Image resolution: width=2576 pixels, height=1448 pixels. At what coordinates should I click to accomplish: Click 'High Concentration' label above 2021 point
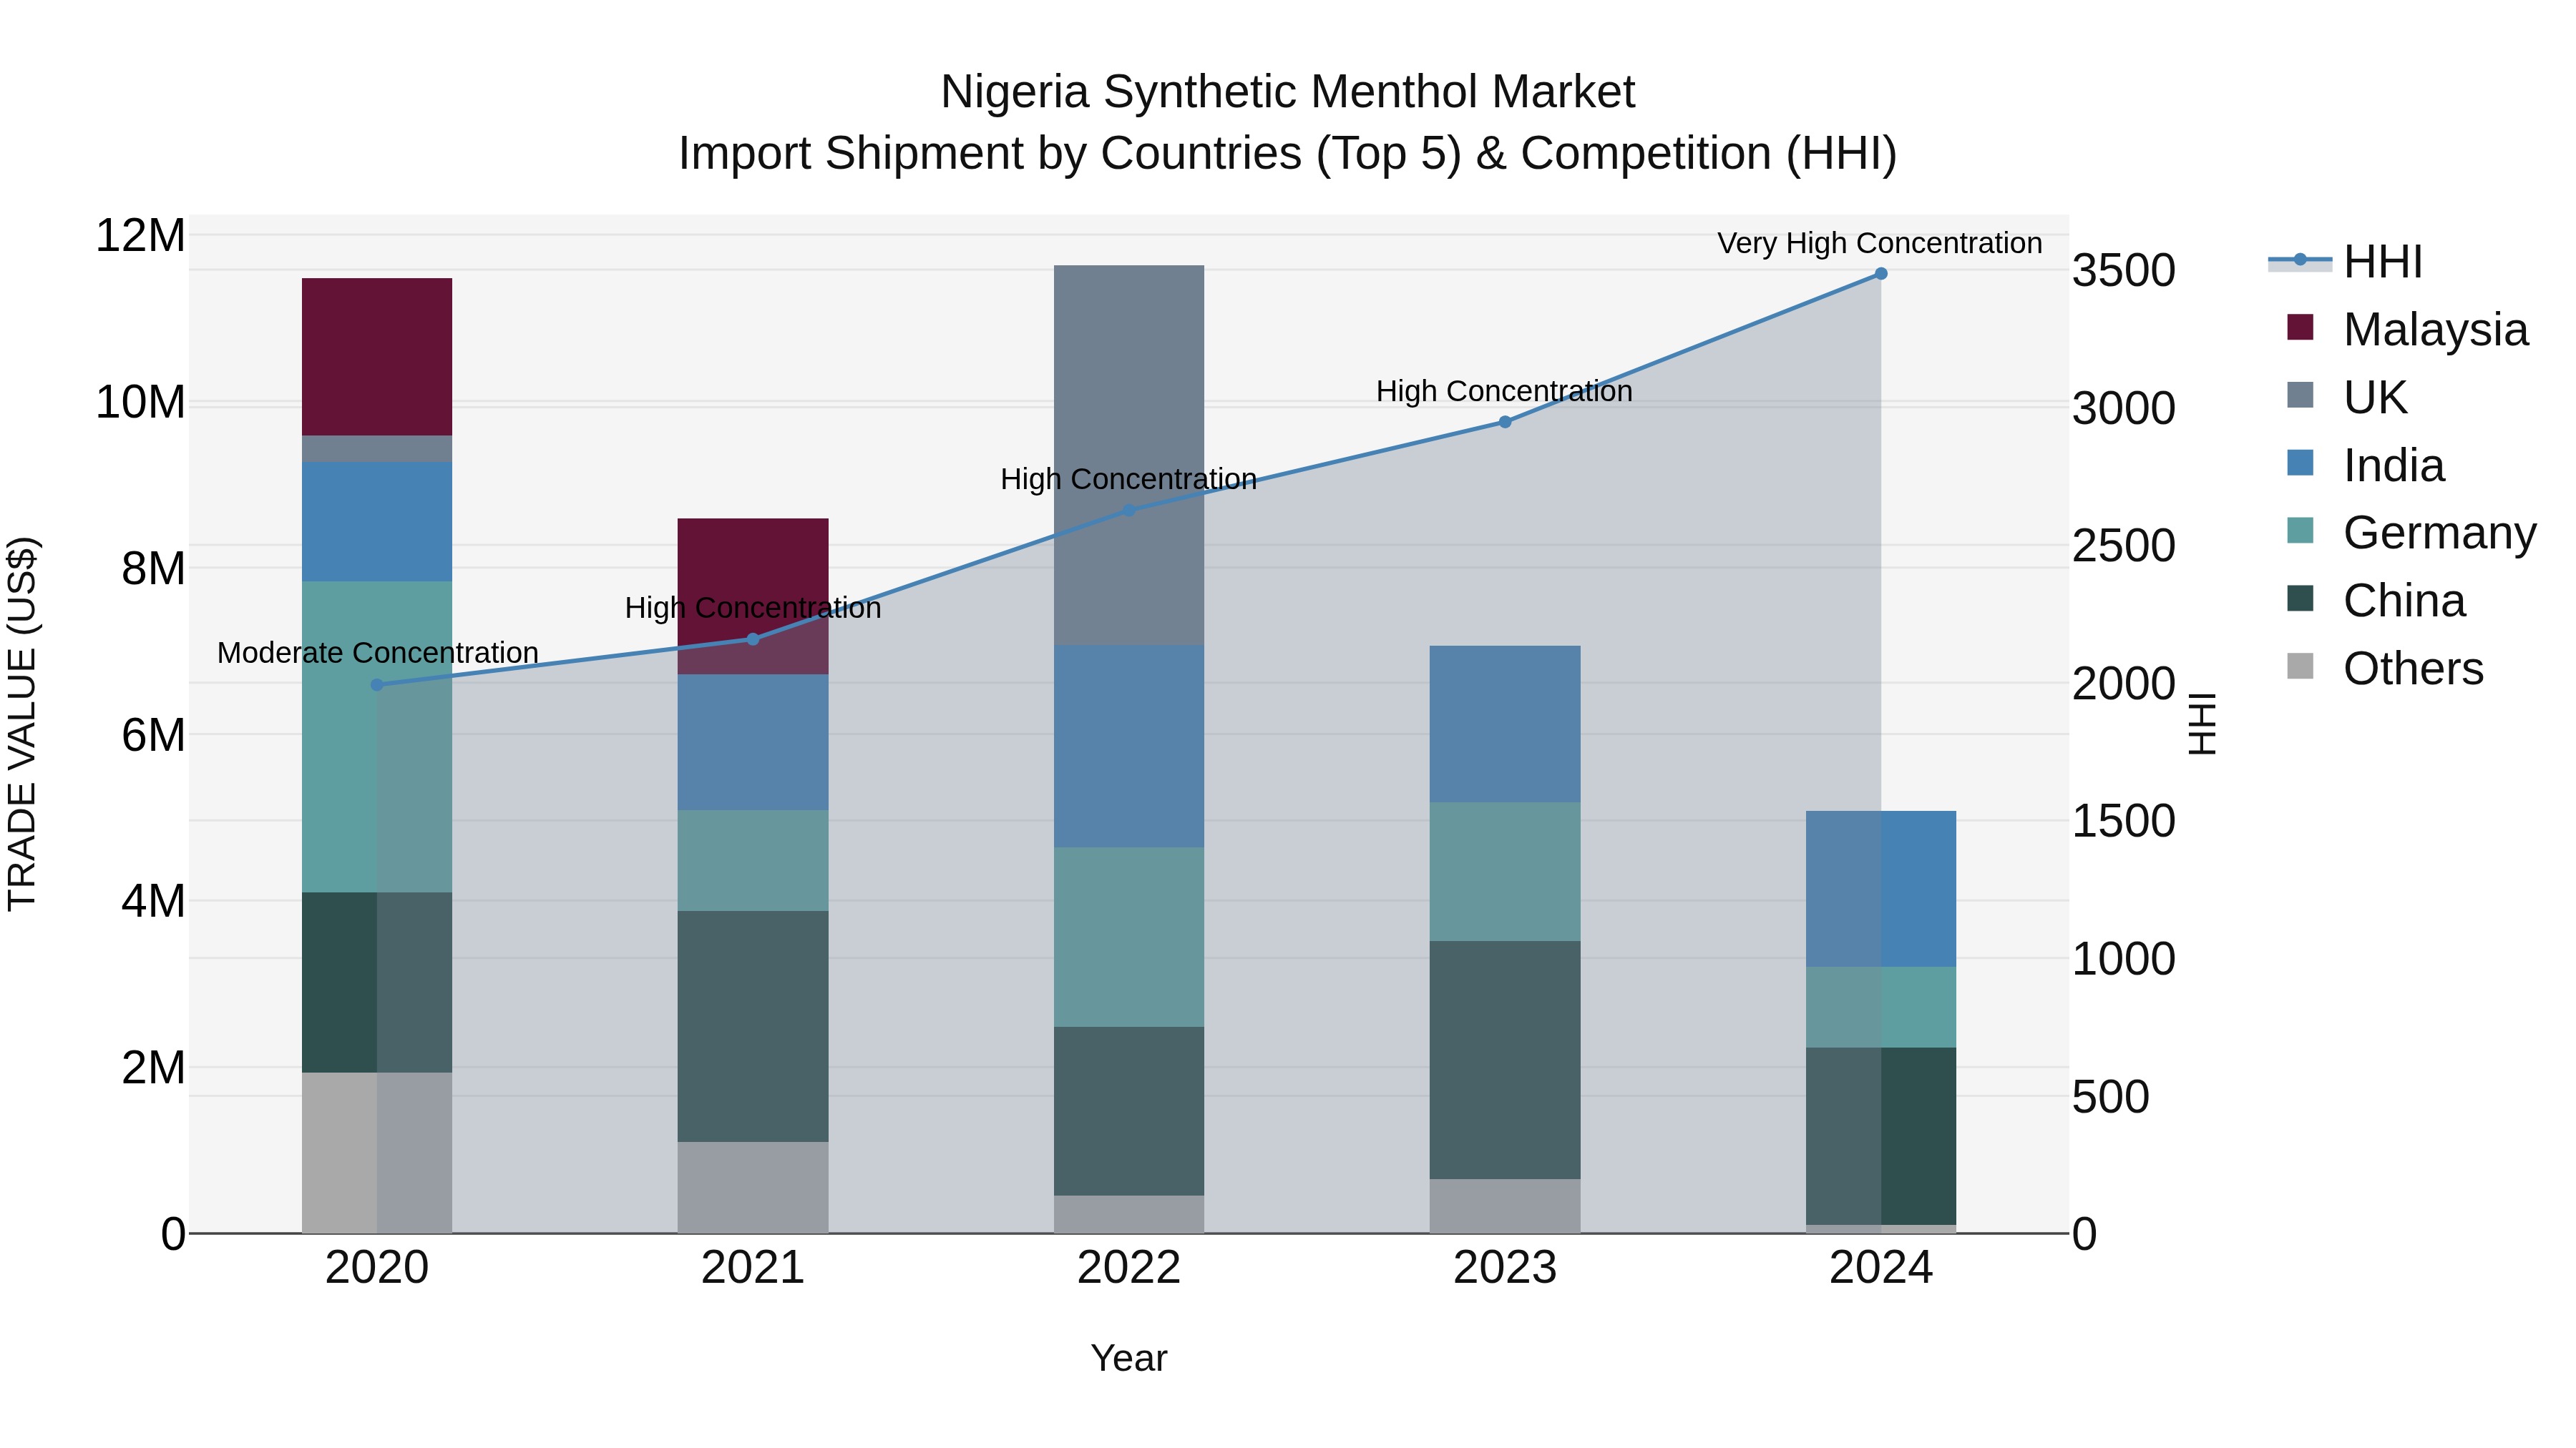[753, 608]
